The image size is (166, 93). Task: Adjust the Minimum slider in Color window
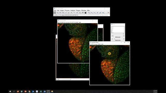coord(118,36)
